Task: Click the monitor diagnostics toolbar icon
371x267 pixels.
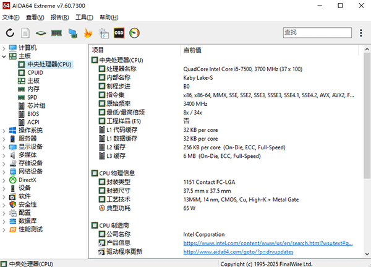Action: 72,33
